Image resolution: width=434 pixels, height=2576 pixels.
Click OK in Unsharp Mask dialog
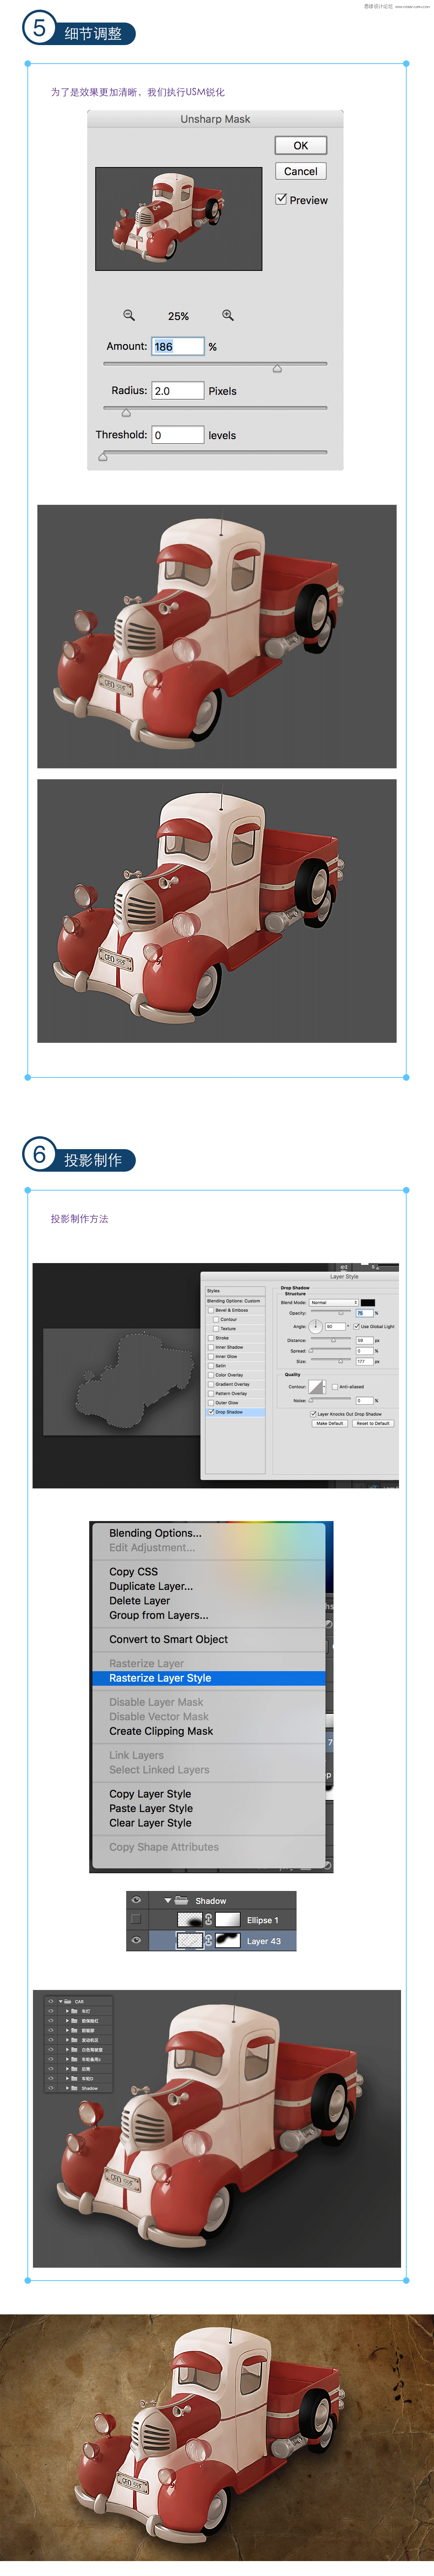tap(300, 145)
